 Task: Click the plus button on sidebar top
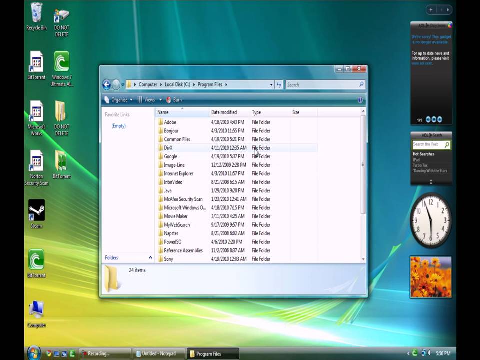[431, 10]
